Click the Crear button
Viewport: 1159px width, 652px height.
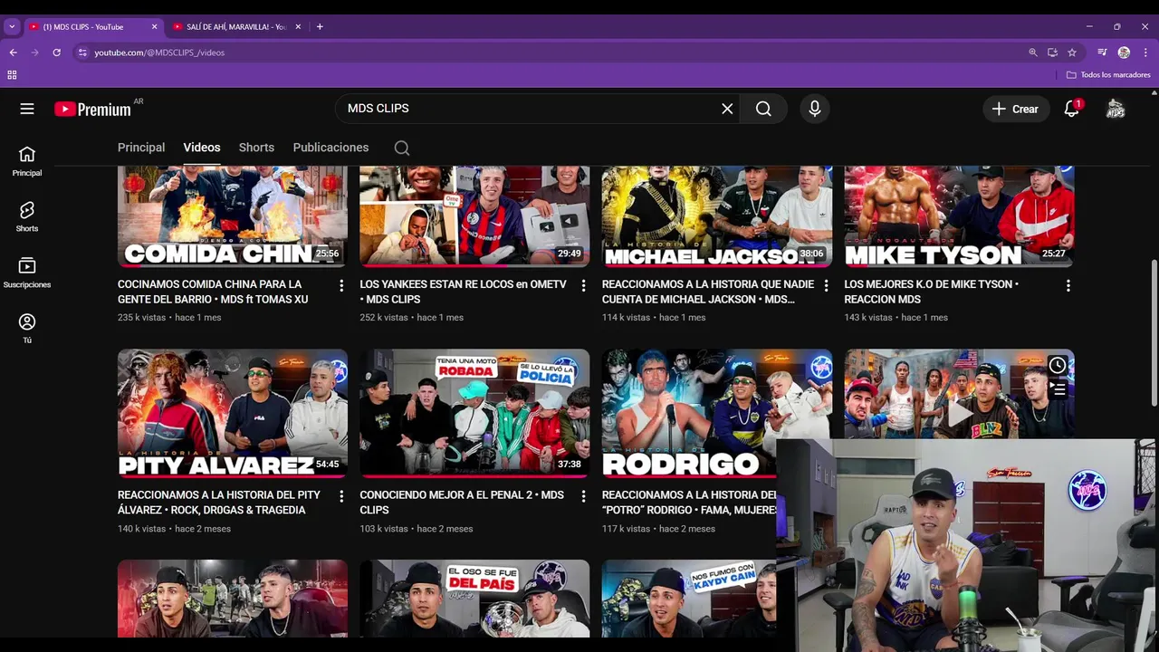[1016, 109]
